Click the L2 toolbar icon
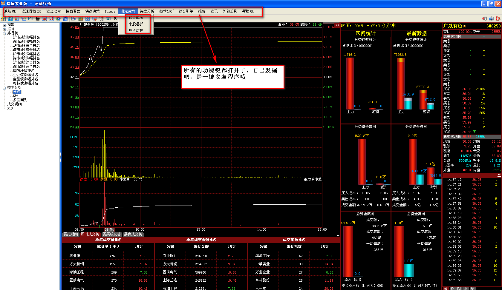This screenshot has width=502, height=290. tap(51, 18)
